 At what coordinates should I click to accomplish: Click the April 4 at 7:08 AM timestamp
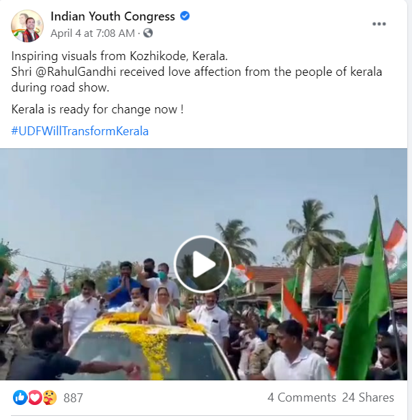[93, 33]
